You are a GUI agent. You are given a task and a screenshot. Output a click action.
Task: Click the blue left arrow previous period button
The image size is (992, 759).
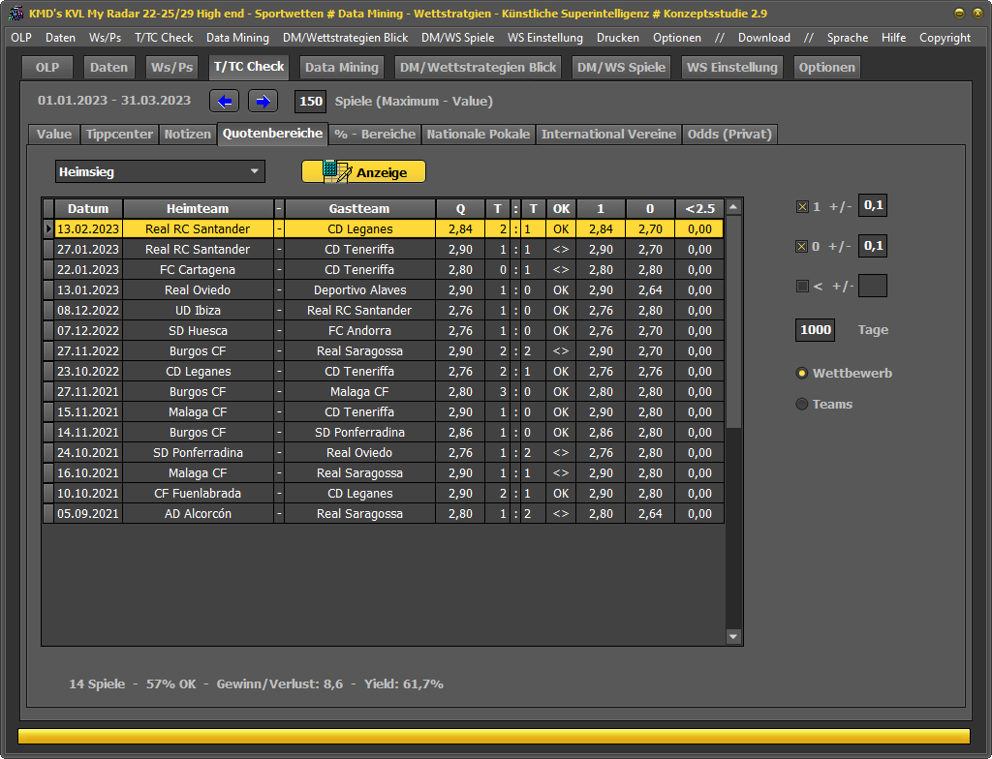[x=224, y=102]
